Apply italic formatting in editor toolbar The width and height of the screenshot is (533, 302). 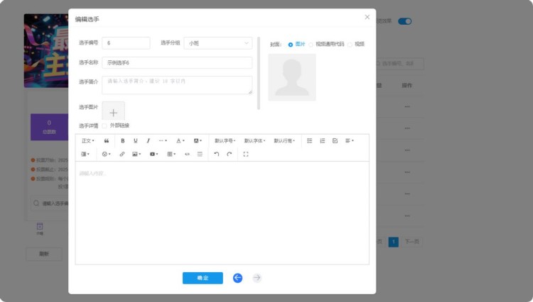[148, 141]
